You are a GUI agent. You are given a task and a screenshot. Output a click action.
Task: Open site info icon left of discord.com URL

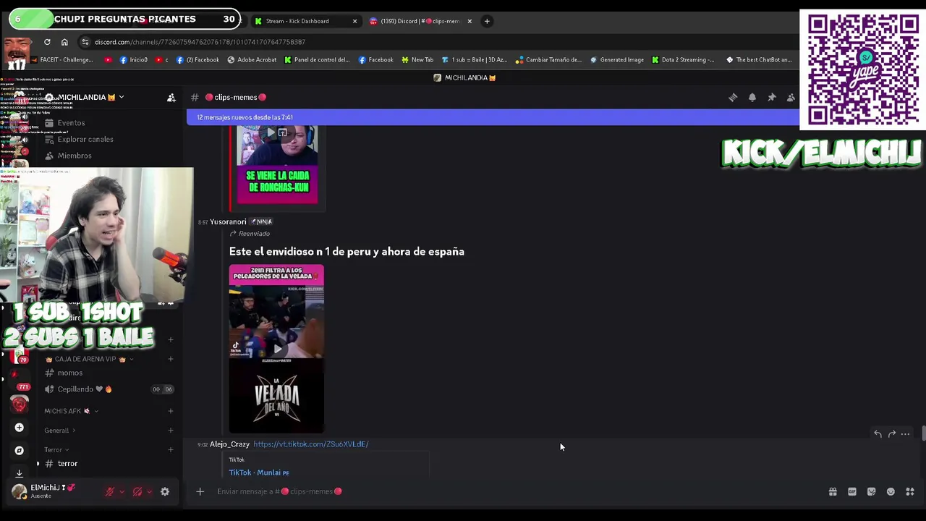pos(85,42)
